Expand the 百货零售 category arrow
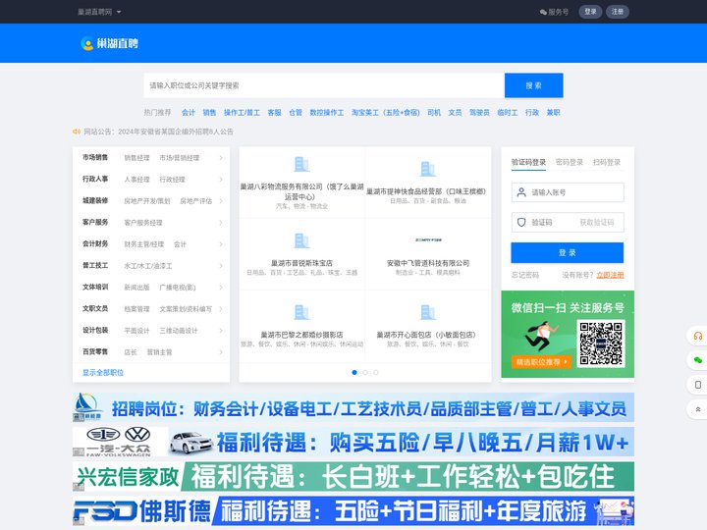Viewport: 707px width, 530px height. pyautogui.click(x=221, y=352)
